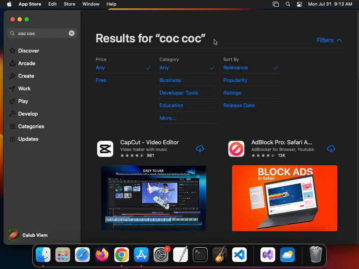Viewport: 359px width, 269px height.
Task: Open the Edit menu
Action: tap(53, 4)
